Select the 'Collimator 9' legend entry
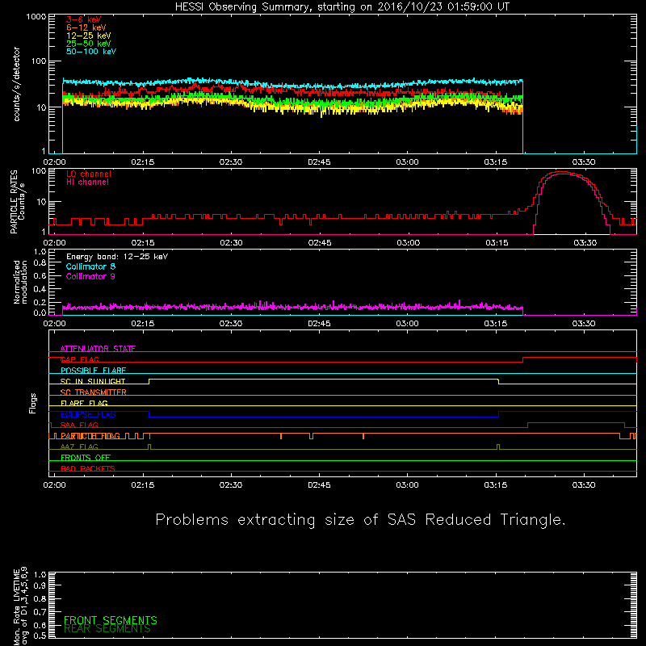This screenshot has width=646, height=646. coord(90,276)
